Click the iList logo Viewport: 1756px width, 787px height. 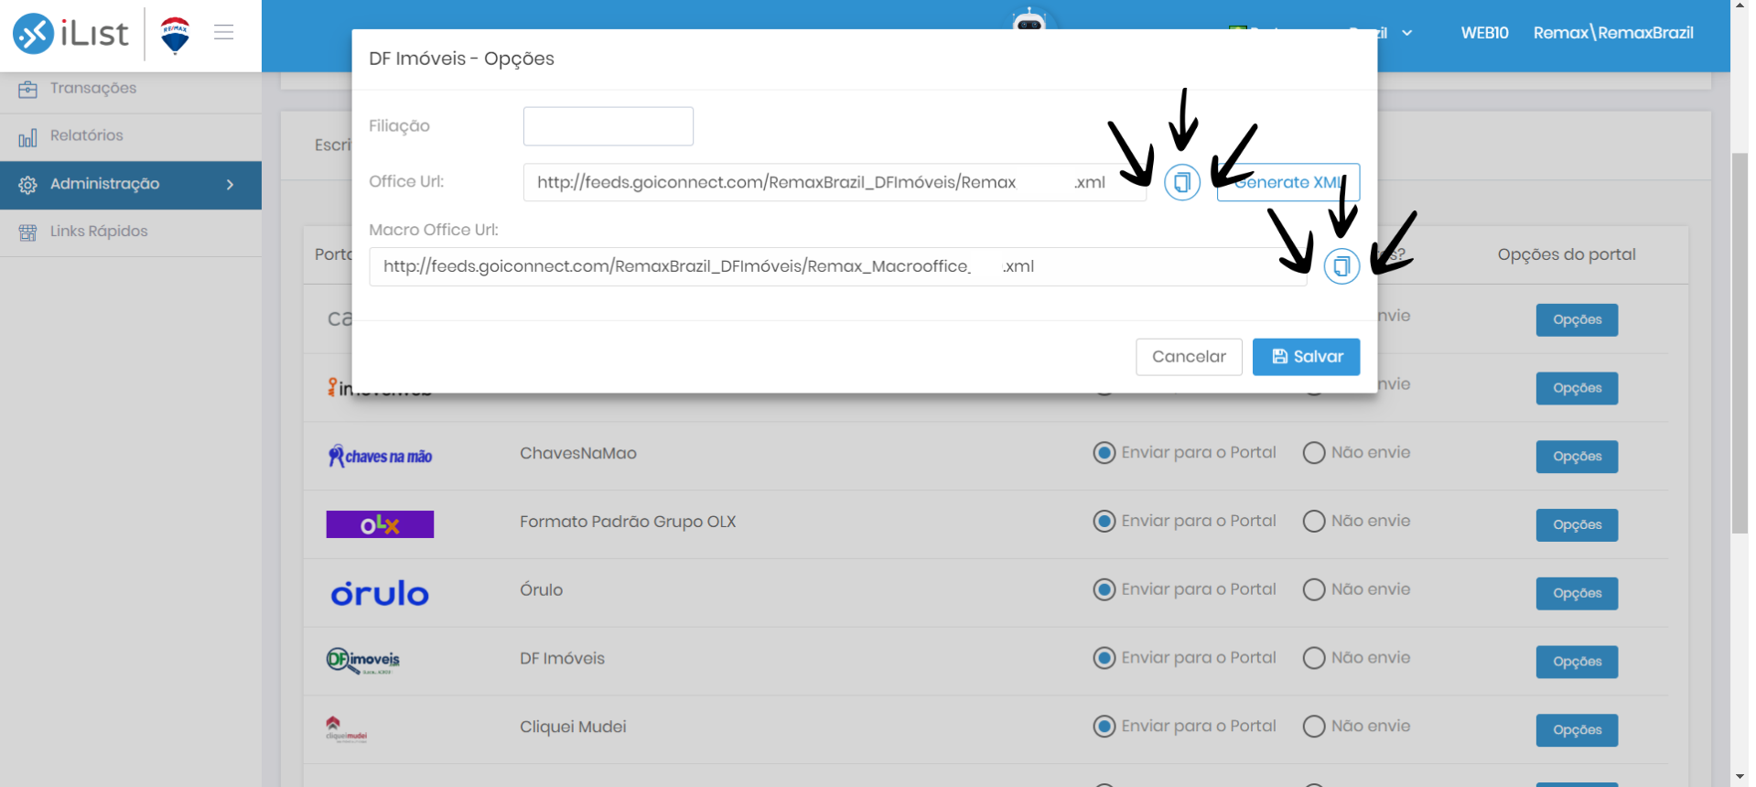point(70,34)
